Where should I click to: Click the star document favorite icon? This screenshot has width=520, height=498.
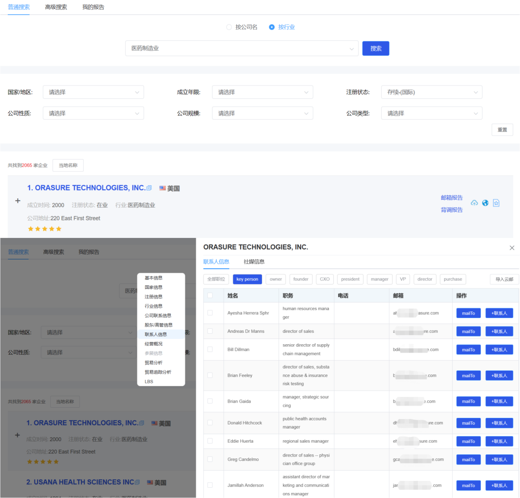496,203
